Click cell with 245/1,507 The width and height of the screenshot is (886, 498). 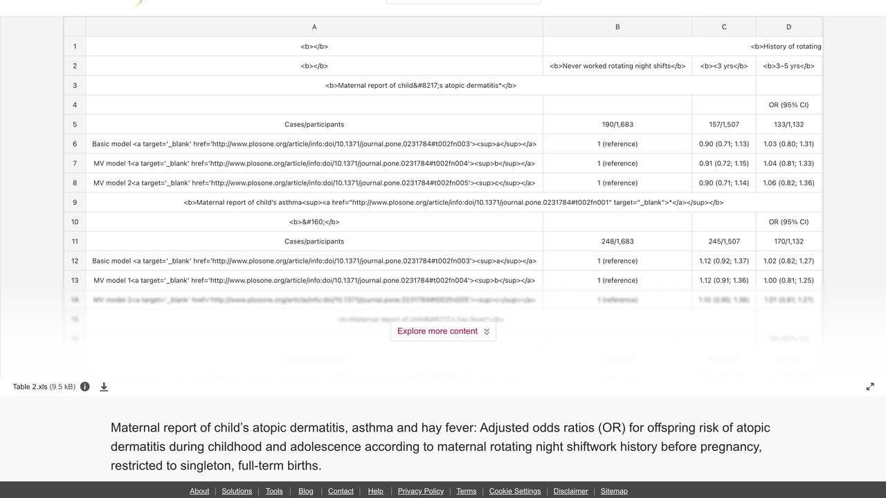click(x=724, y=241)
